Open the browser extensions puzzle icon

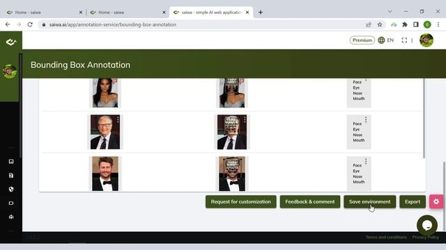pyautogui.click(x=405, y=25)
